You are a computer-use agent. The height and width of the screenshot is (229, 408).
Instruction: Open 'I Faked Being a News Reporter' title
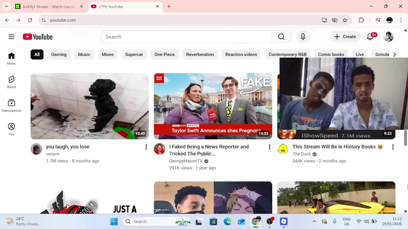tap(209, 150)
